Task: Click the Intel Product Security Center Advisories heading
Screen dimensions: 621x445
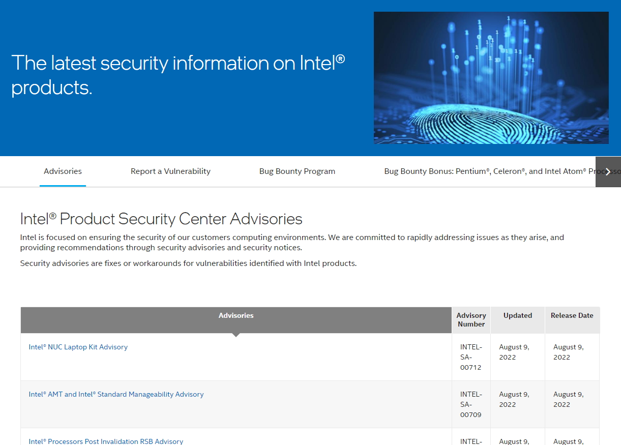Action: click(161, 219)
